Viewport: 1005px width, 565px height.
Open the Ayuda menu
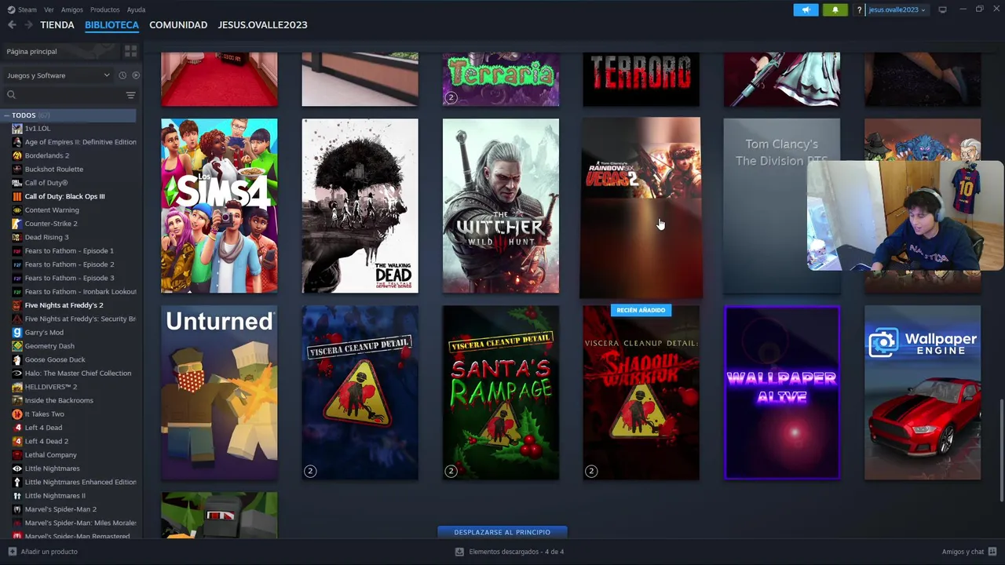point(136,9)
